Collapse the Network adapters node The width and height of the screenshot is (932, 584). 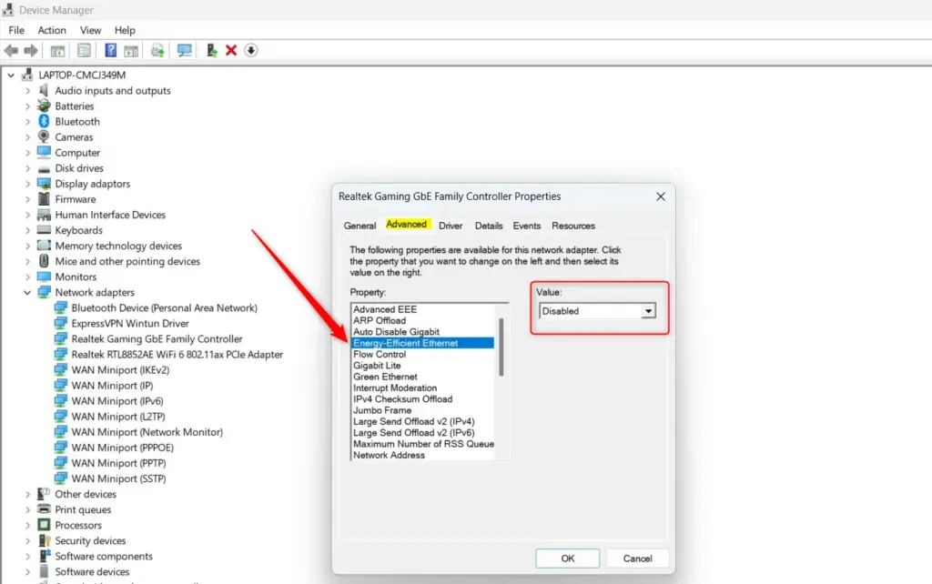pyautogui.click(x=27, y=292)
